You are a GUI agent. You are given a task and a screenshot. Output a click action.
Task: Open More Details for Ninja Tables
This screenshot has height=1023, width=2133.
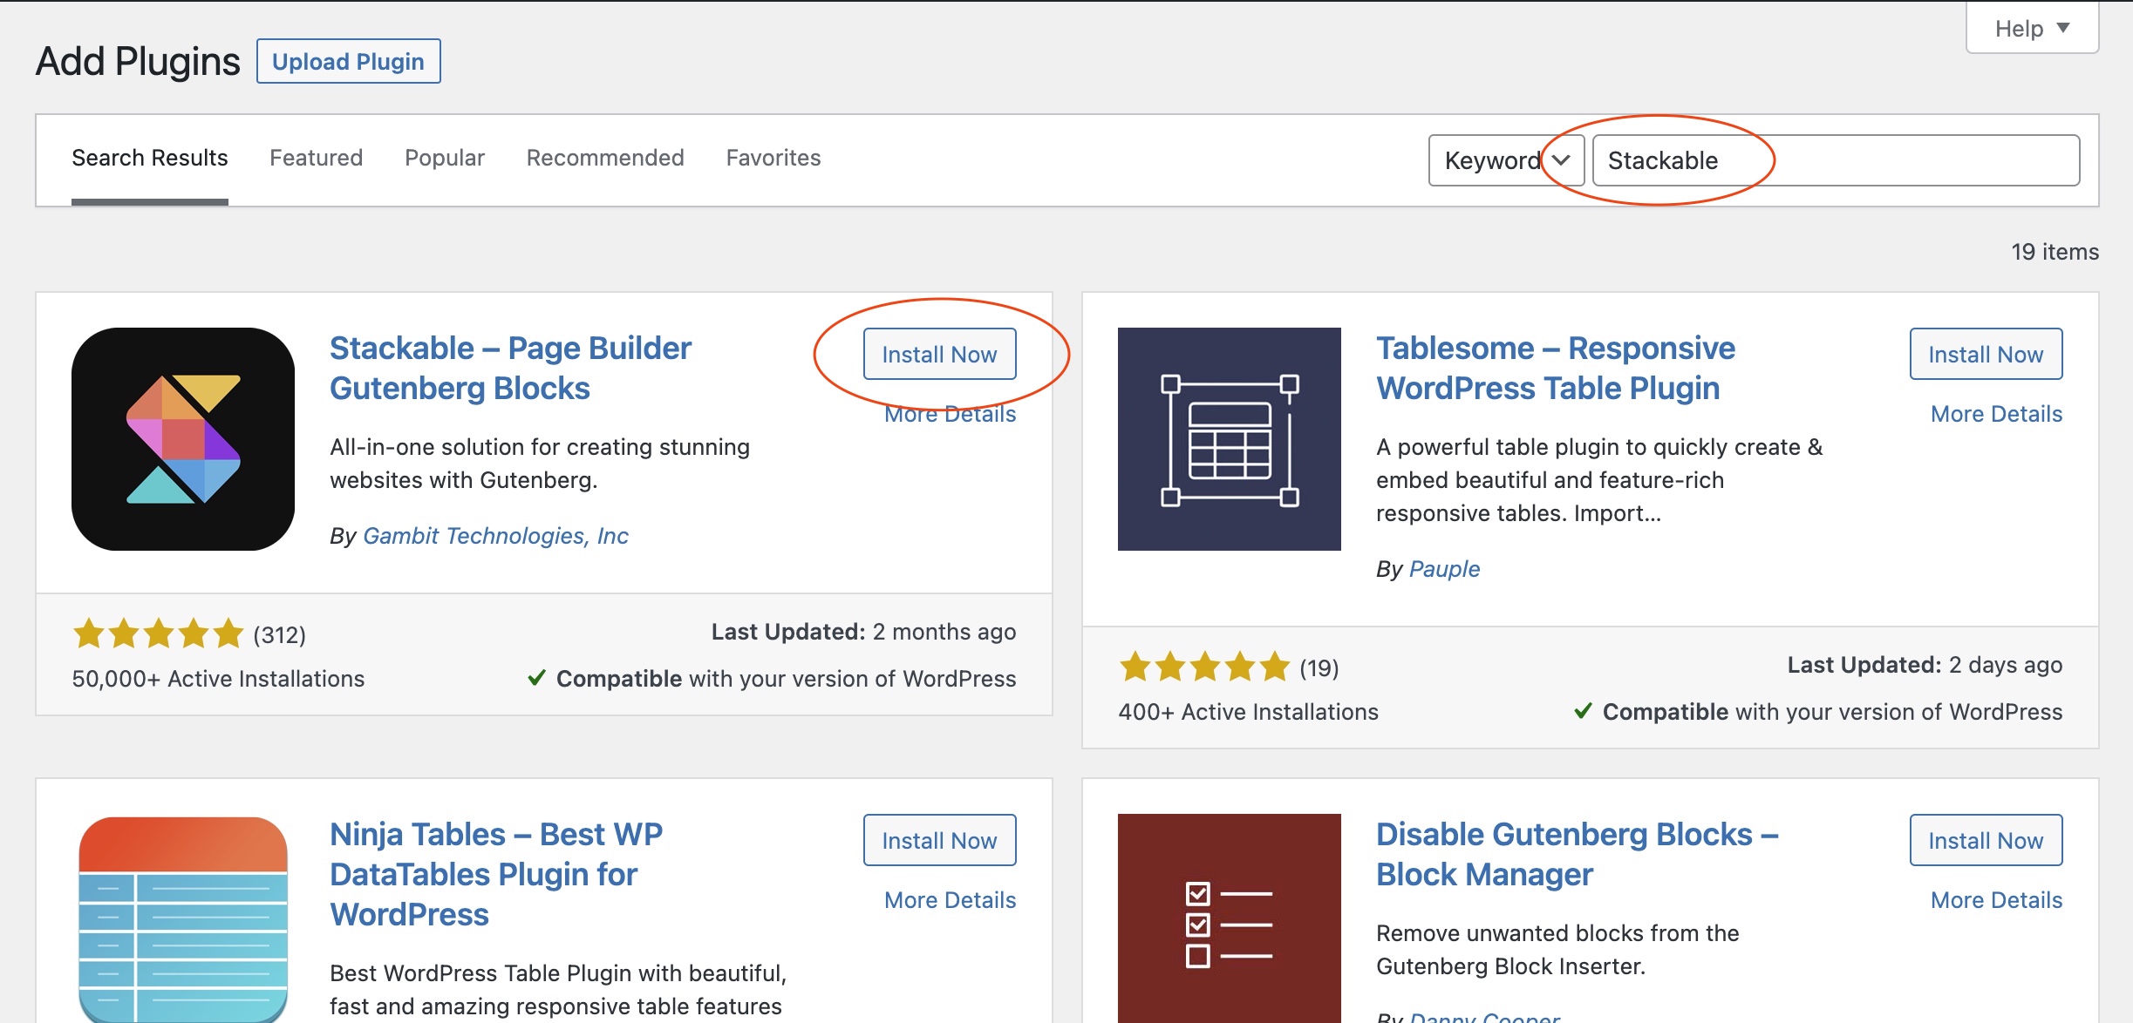[951, 900]
